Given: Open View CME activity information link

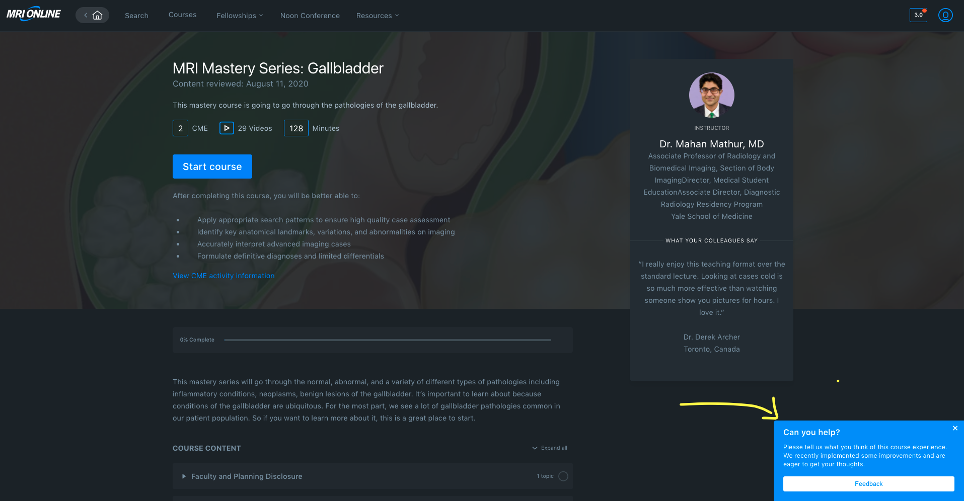Looking at the screenshot, I should click(x=224, y=276).
